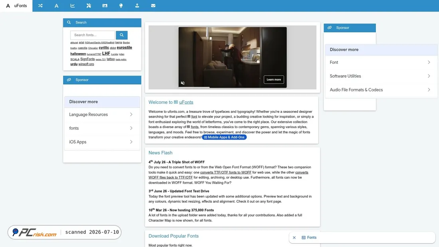Open the Chevalier tag link
Viewport: 439px width, 247px height.
point(93,48)
